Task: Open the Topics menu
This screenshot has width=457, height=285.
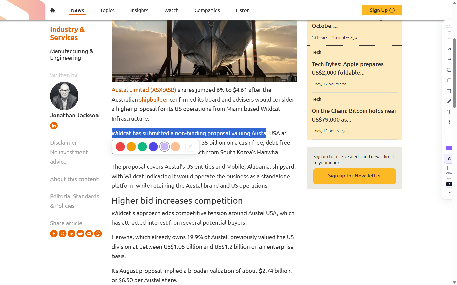Action: click(107, 10)
